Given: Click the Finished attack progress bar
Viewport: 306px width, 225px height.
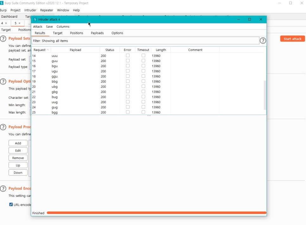Looking at the screenshot, I should pyautogui.click(x=156, y=213).
